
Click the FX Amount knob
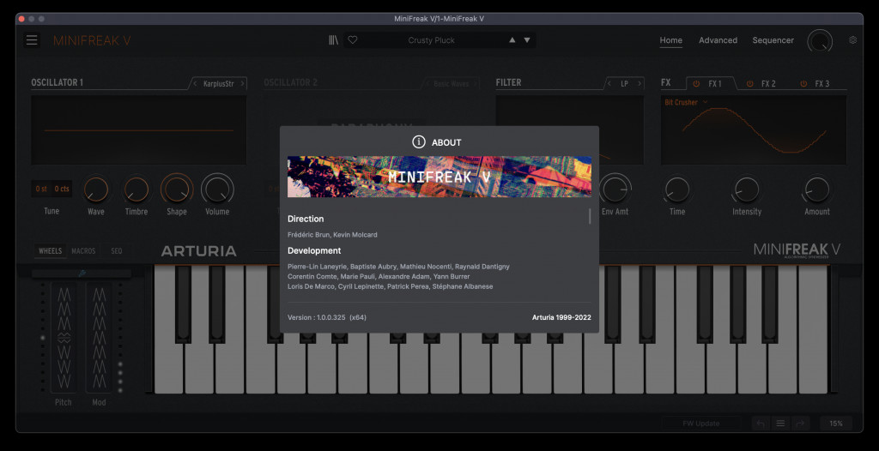[817, 189]
